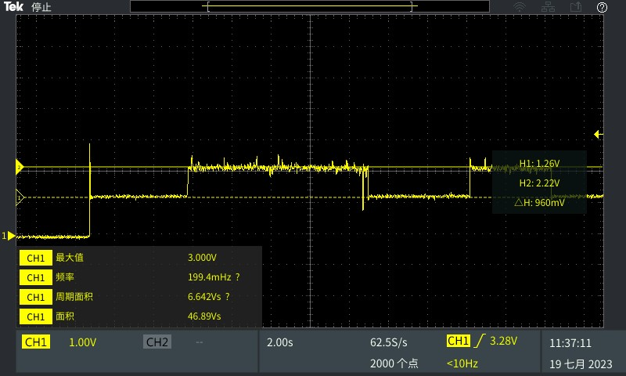Image resolution: width=626 pixels, height=376 pixels.
Task: Open the 2.00s timebase setting
Action: click(x=280, y=342)
